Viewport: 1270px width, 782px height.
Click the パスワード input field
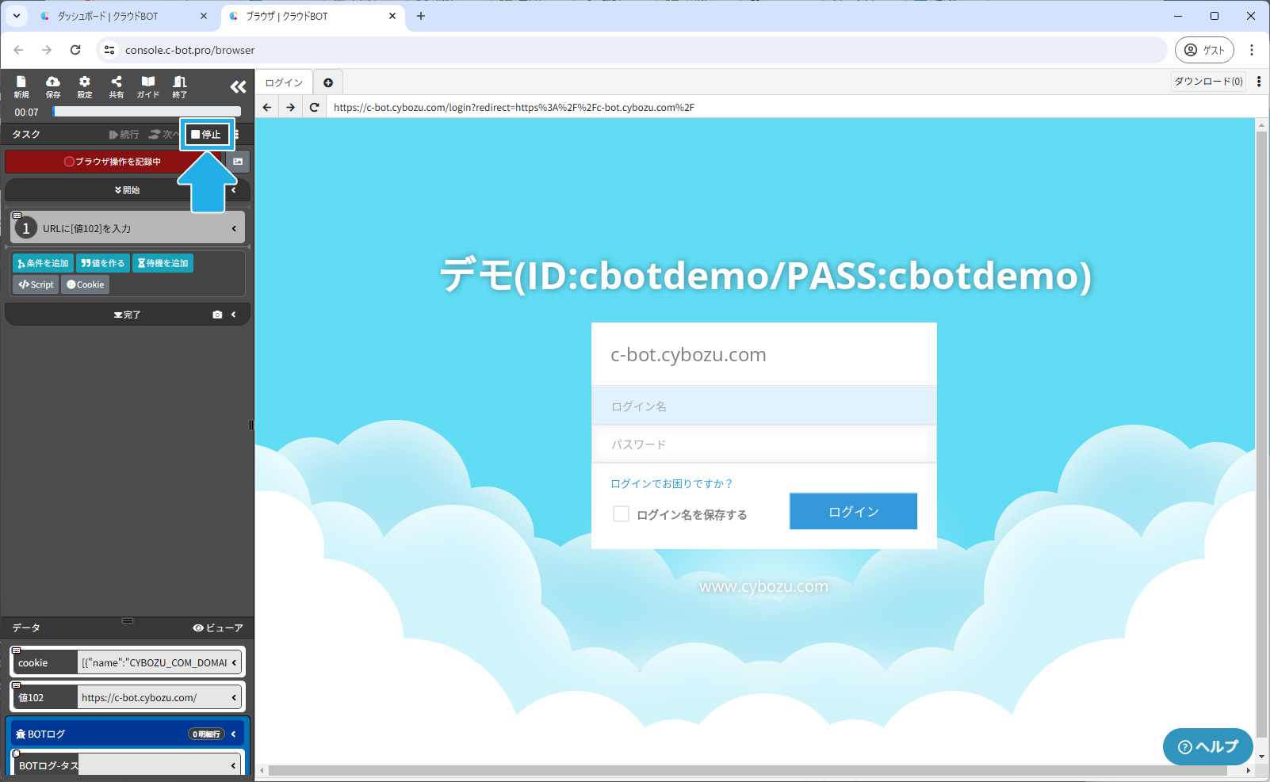(x=764, y=444)
